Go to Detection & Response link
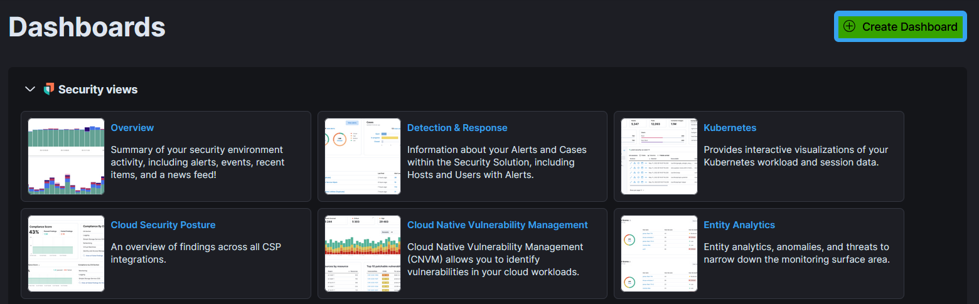The height and width of the screenshot is (304, 979). [457, 128]
